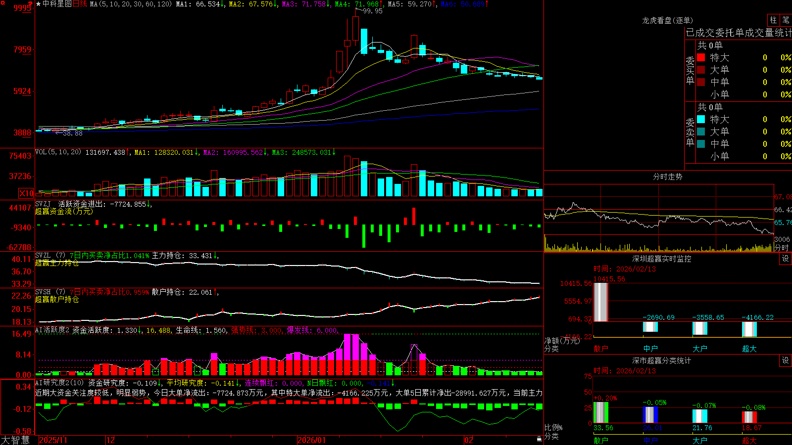792x445 pixels.
Task: Click the dark red 大单 swatch in 委买单
Action: [701, 70]
